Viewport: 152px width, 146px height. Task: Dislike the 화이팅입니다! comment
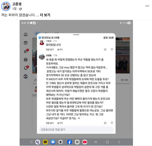(112, 49)
